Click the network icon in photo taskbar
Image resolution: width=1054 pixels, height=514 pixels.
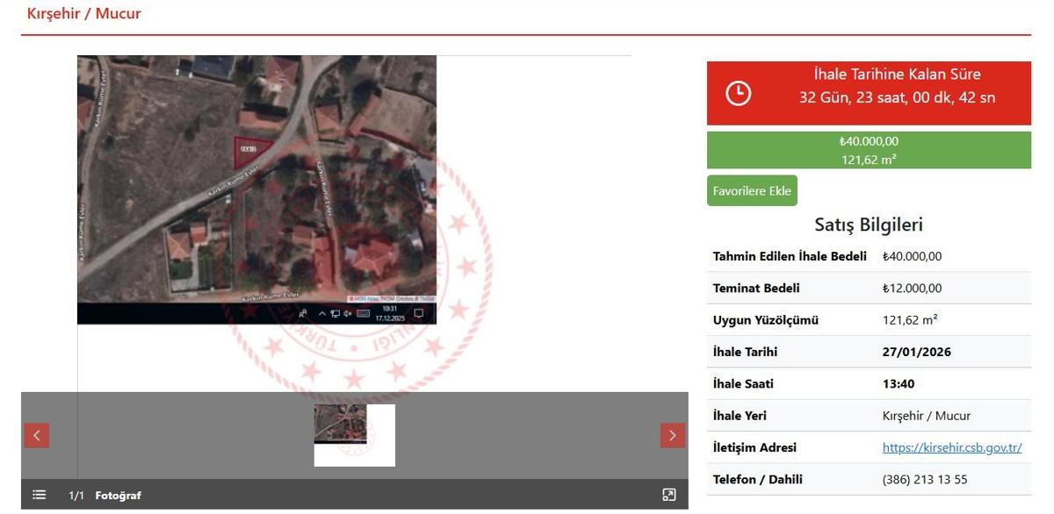335,314
